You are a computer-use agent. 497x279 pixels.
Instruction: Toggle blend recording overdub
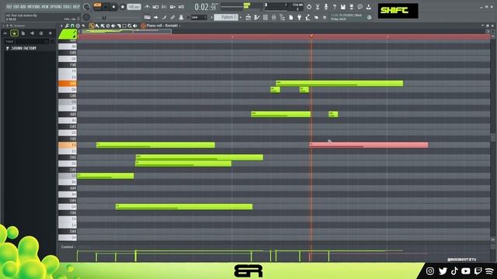point(172,7)
